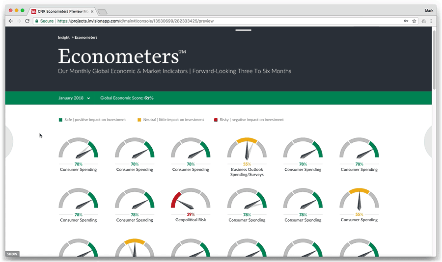442x262 pixels.
Task: Click the Econometers page title
Action: pos(122,56)
